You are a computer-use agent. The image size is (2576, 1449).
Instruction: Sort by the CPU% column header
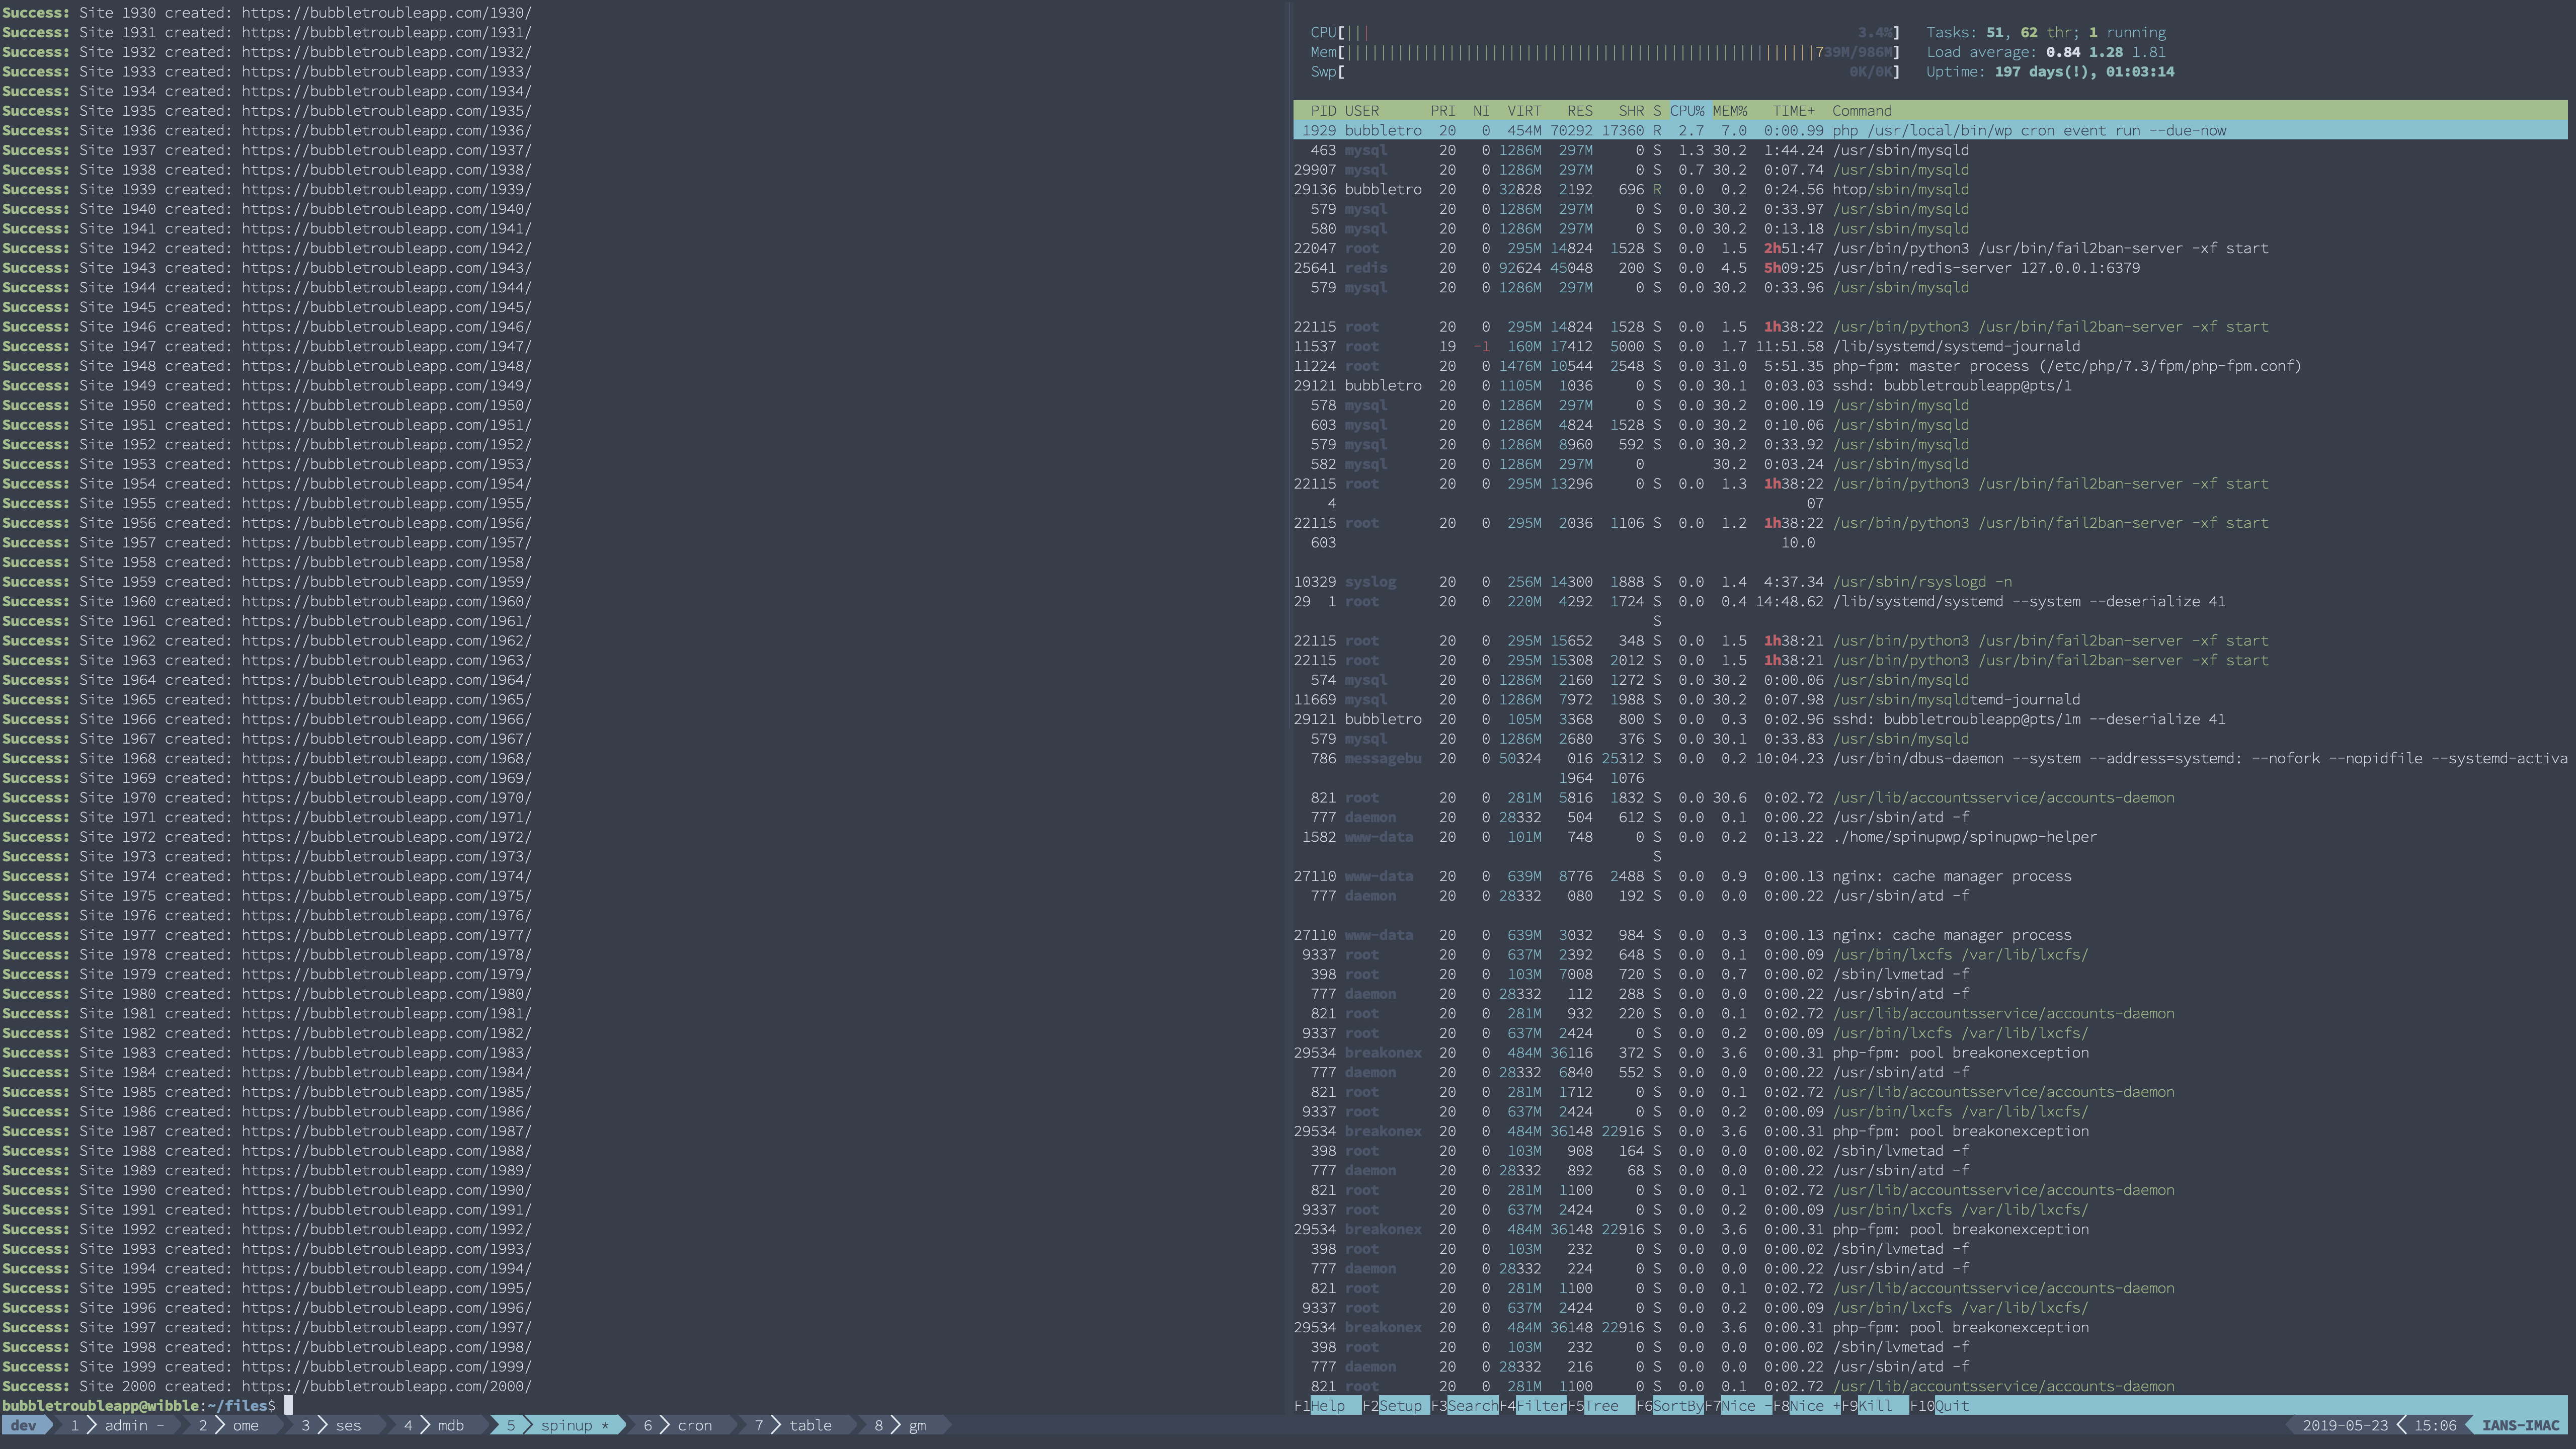click(x=1687, y=111)
